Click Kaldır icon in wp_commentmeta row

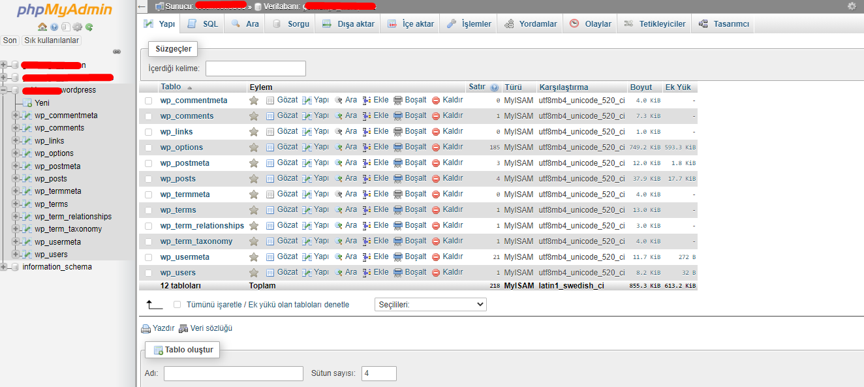(436, 101)
